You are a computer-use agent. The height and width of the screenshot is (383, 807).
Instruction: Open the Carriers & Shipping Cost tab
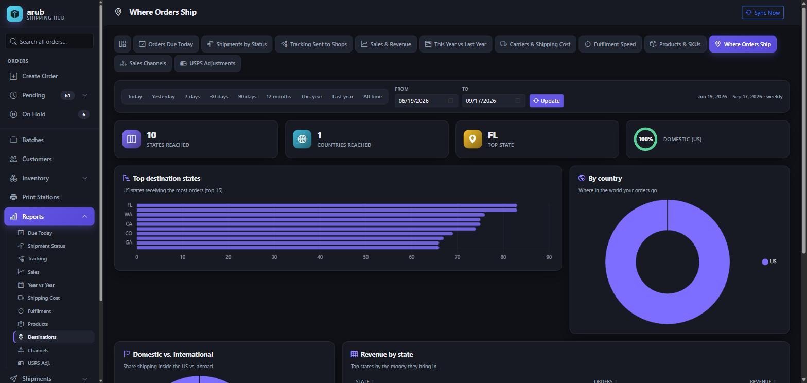point(535,44)
